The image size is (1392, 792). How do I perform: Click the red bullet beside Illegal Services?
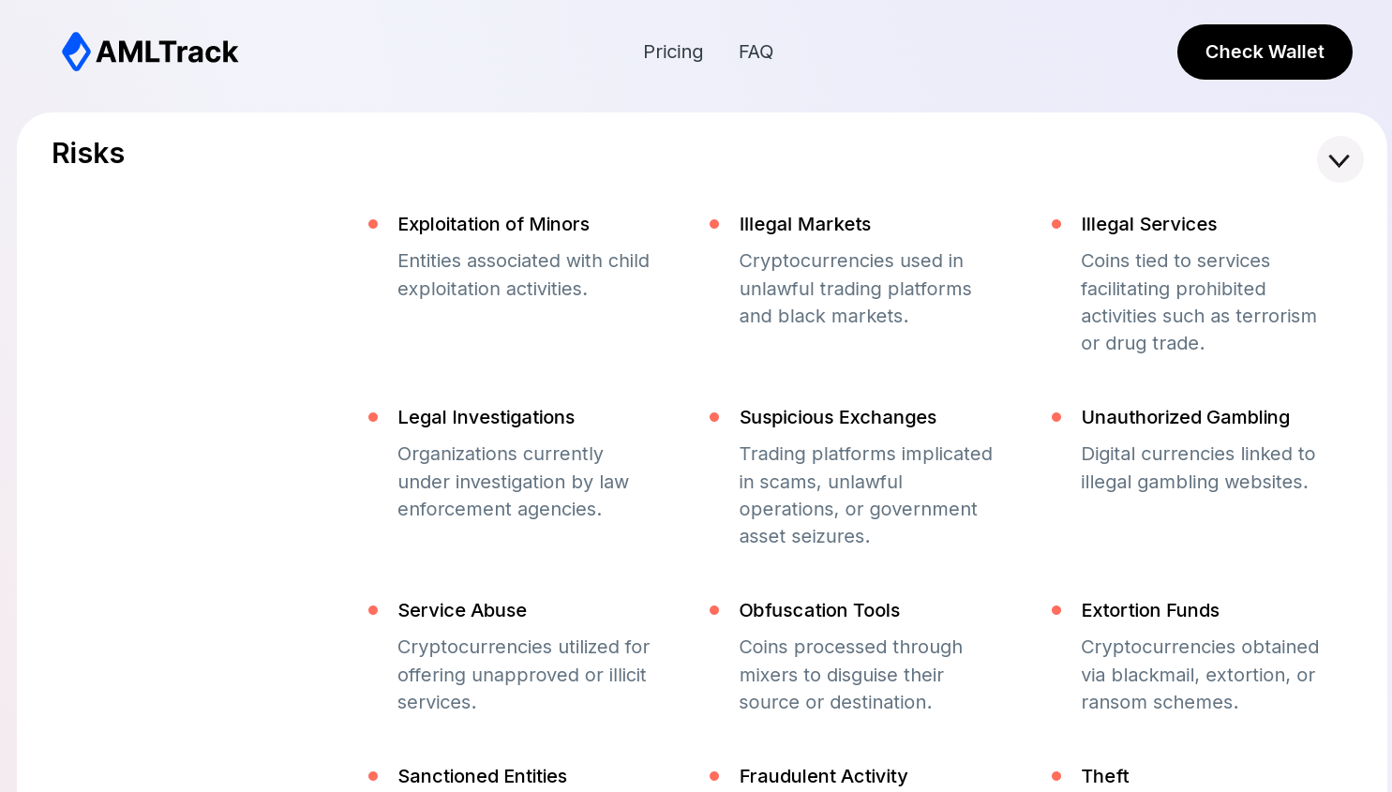coord(1056,224)
